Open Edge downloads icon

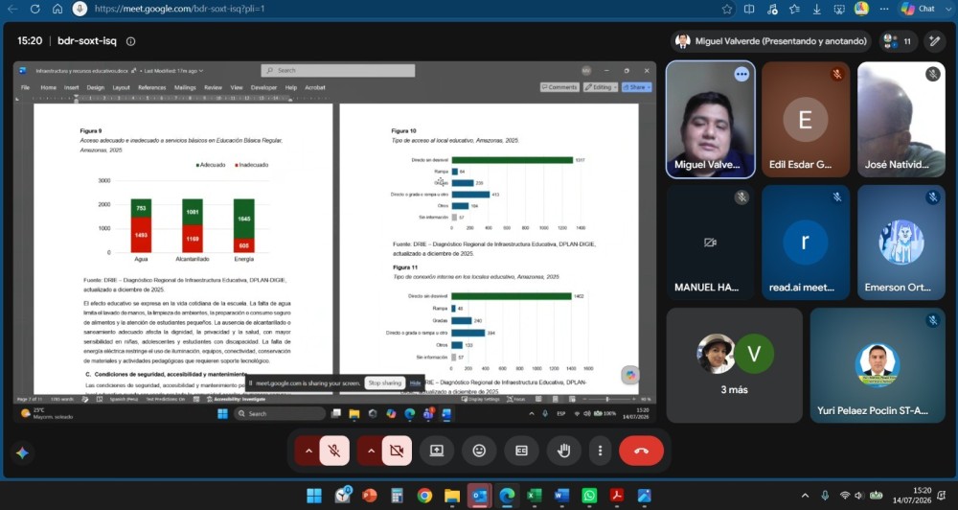pyautogui.click(x=817, y=9)
